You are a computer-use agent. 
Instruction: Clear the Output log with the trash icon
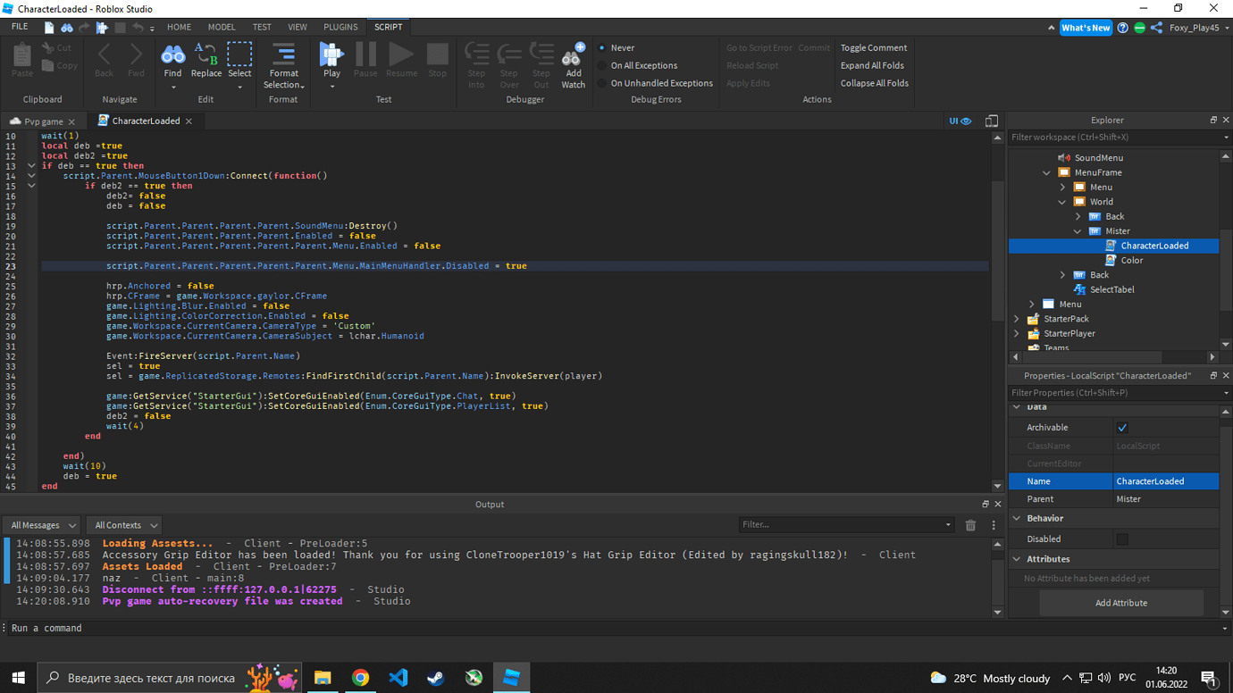(970, 525)
